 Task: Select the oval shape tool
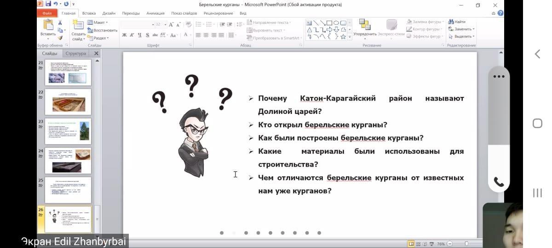coord(336,23)
